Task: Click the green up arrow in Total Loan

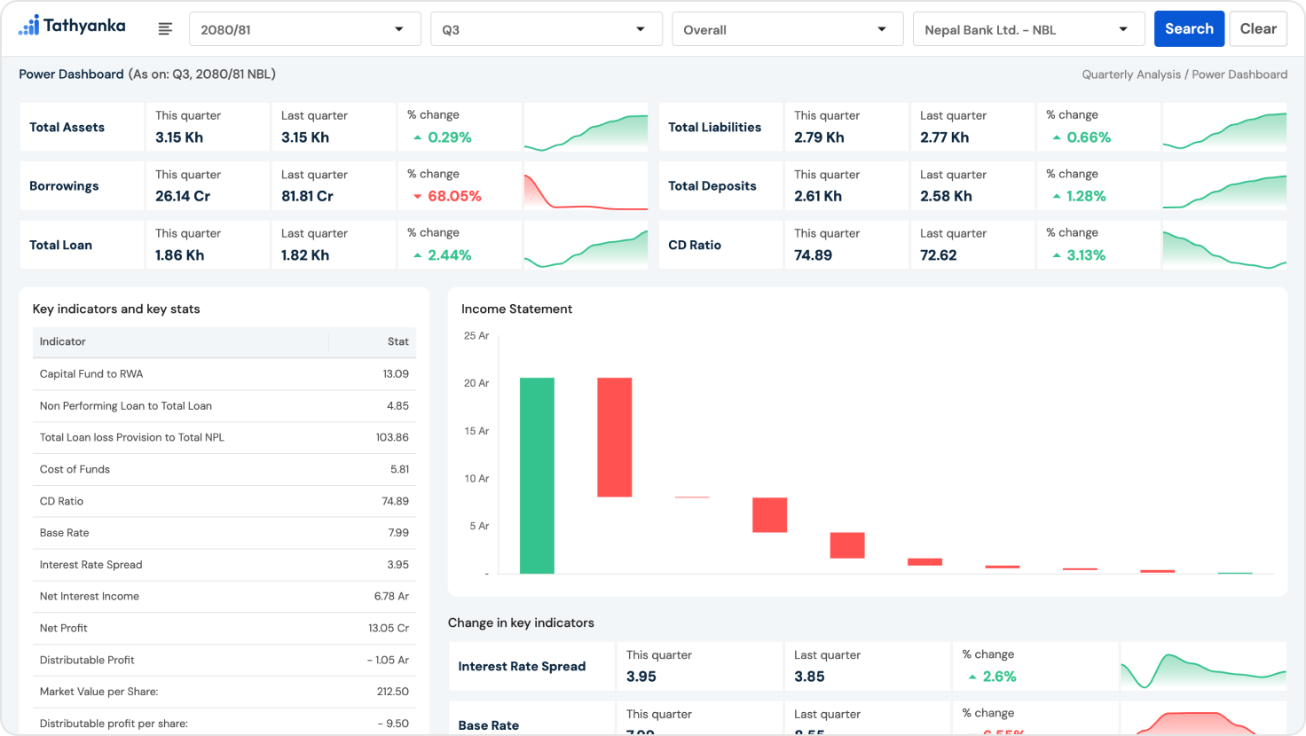Action: coord(417,255)
